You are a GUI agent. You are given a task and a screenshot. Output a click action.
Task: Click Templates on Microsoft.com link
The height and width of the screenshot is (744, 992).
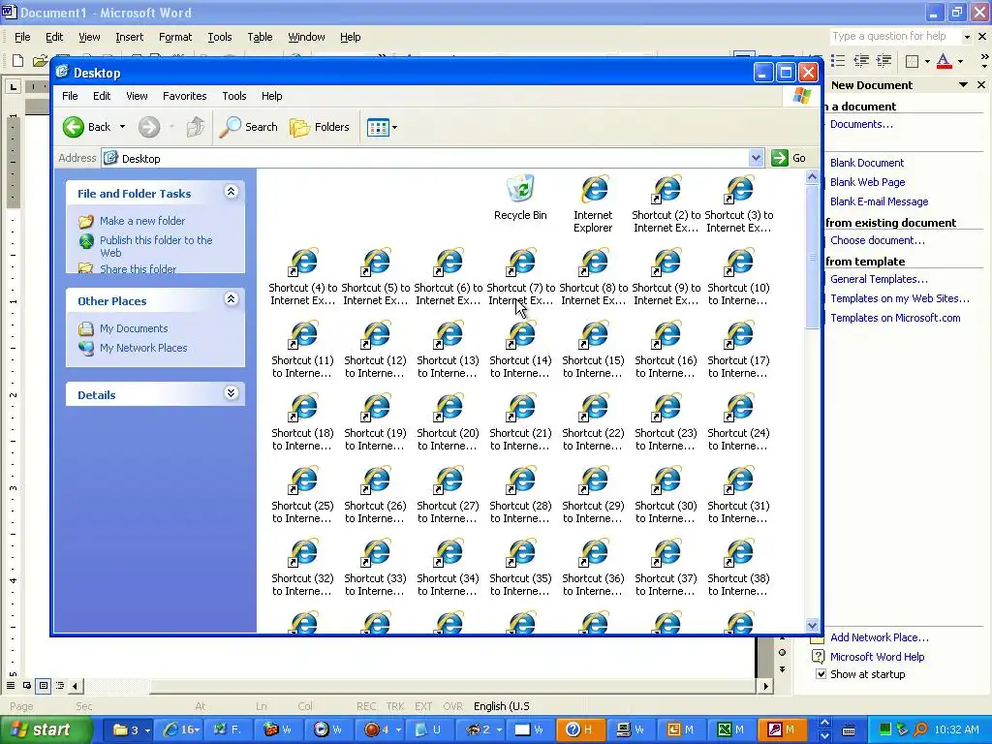coord(895,318)
